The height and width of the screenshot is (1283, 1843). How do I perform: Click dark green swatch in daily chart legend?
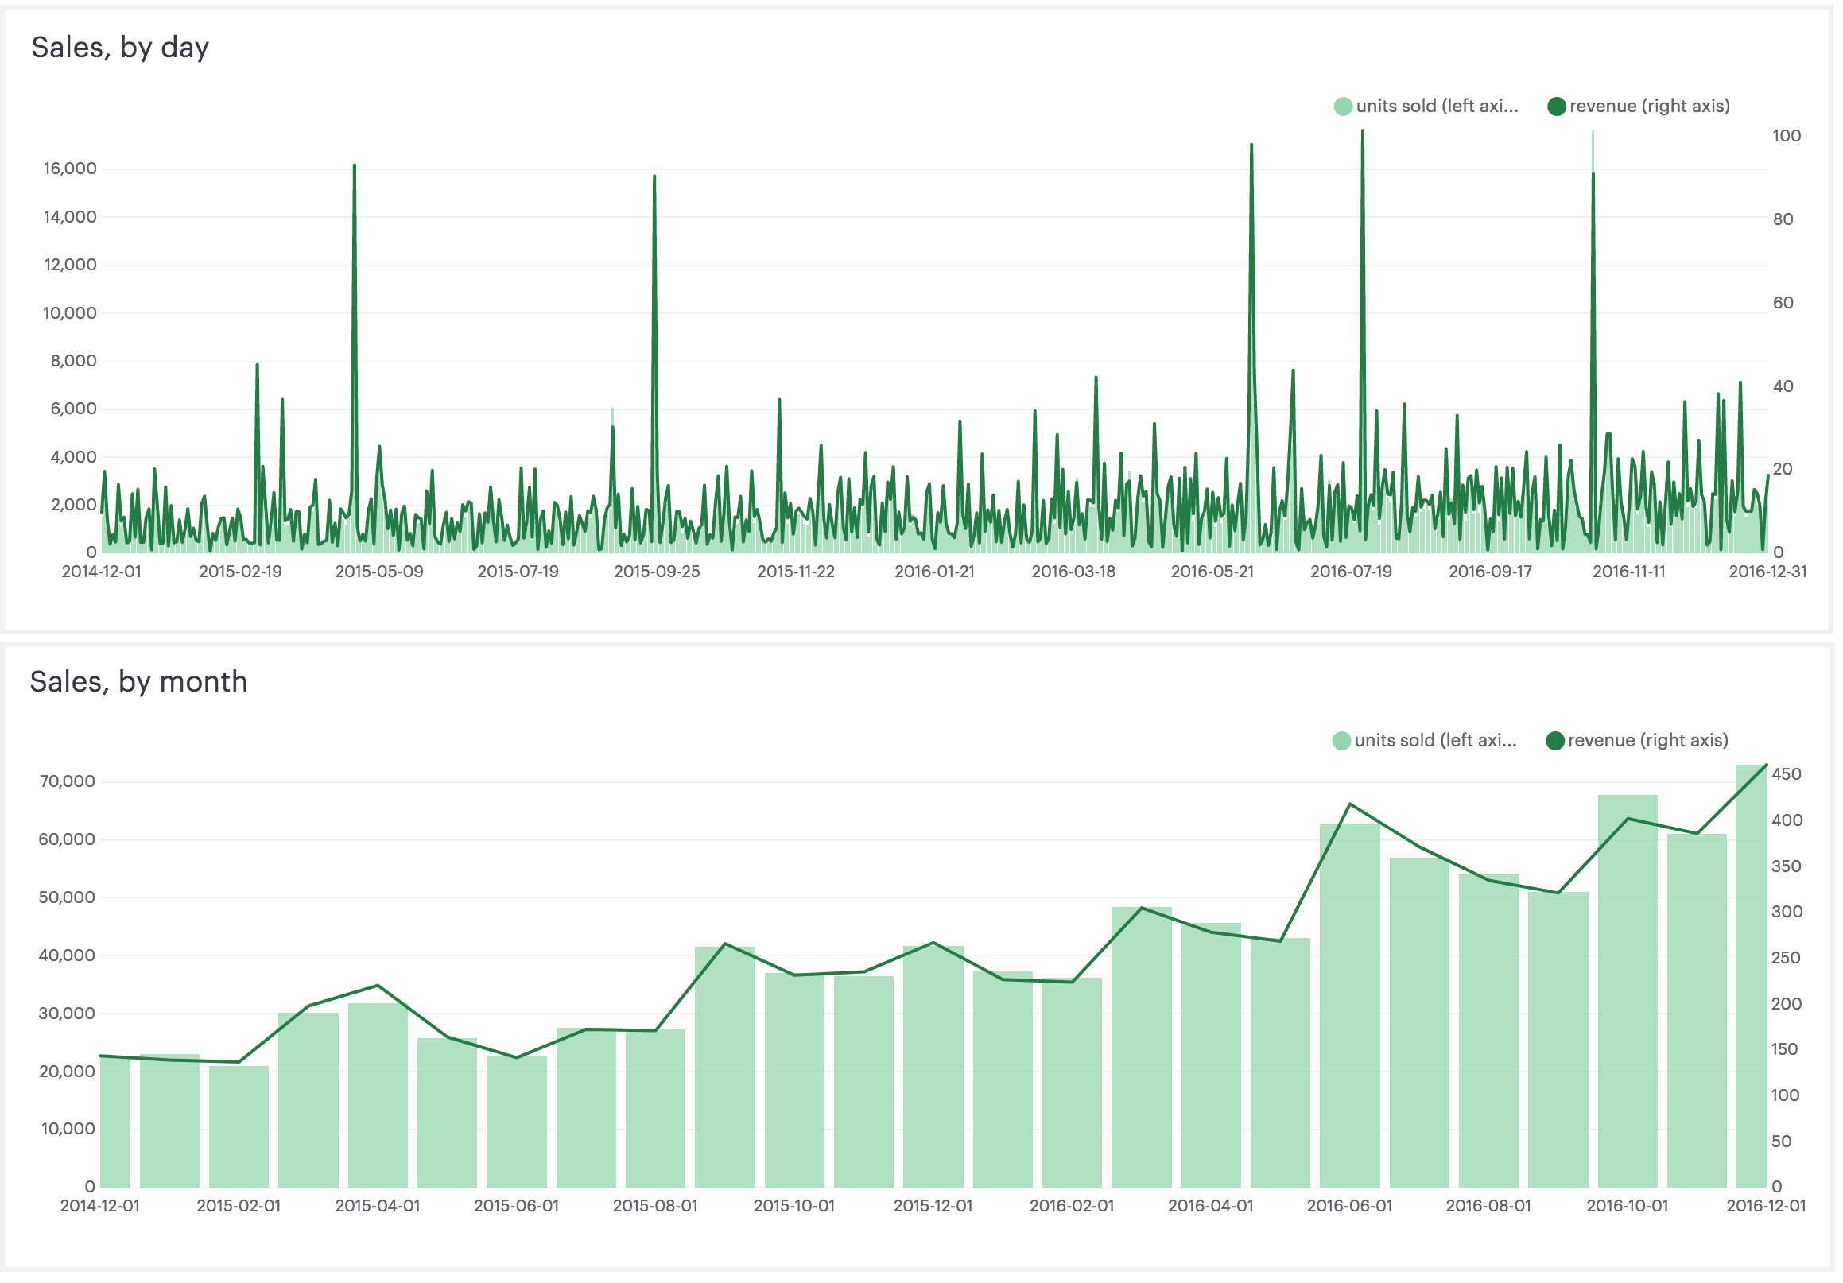click(x=1557, y=106)
